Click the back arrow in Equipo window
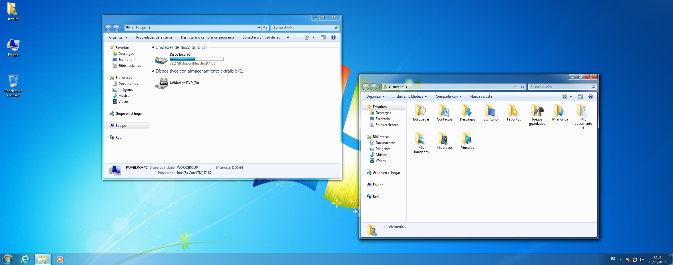673x265 pixels. (108, 28)
